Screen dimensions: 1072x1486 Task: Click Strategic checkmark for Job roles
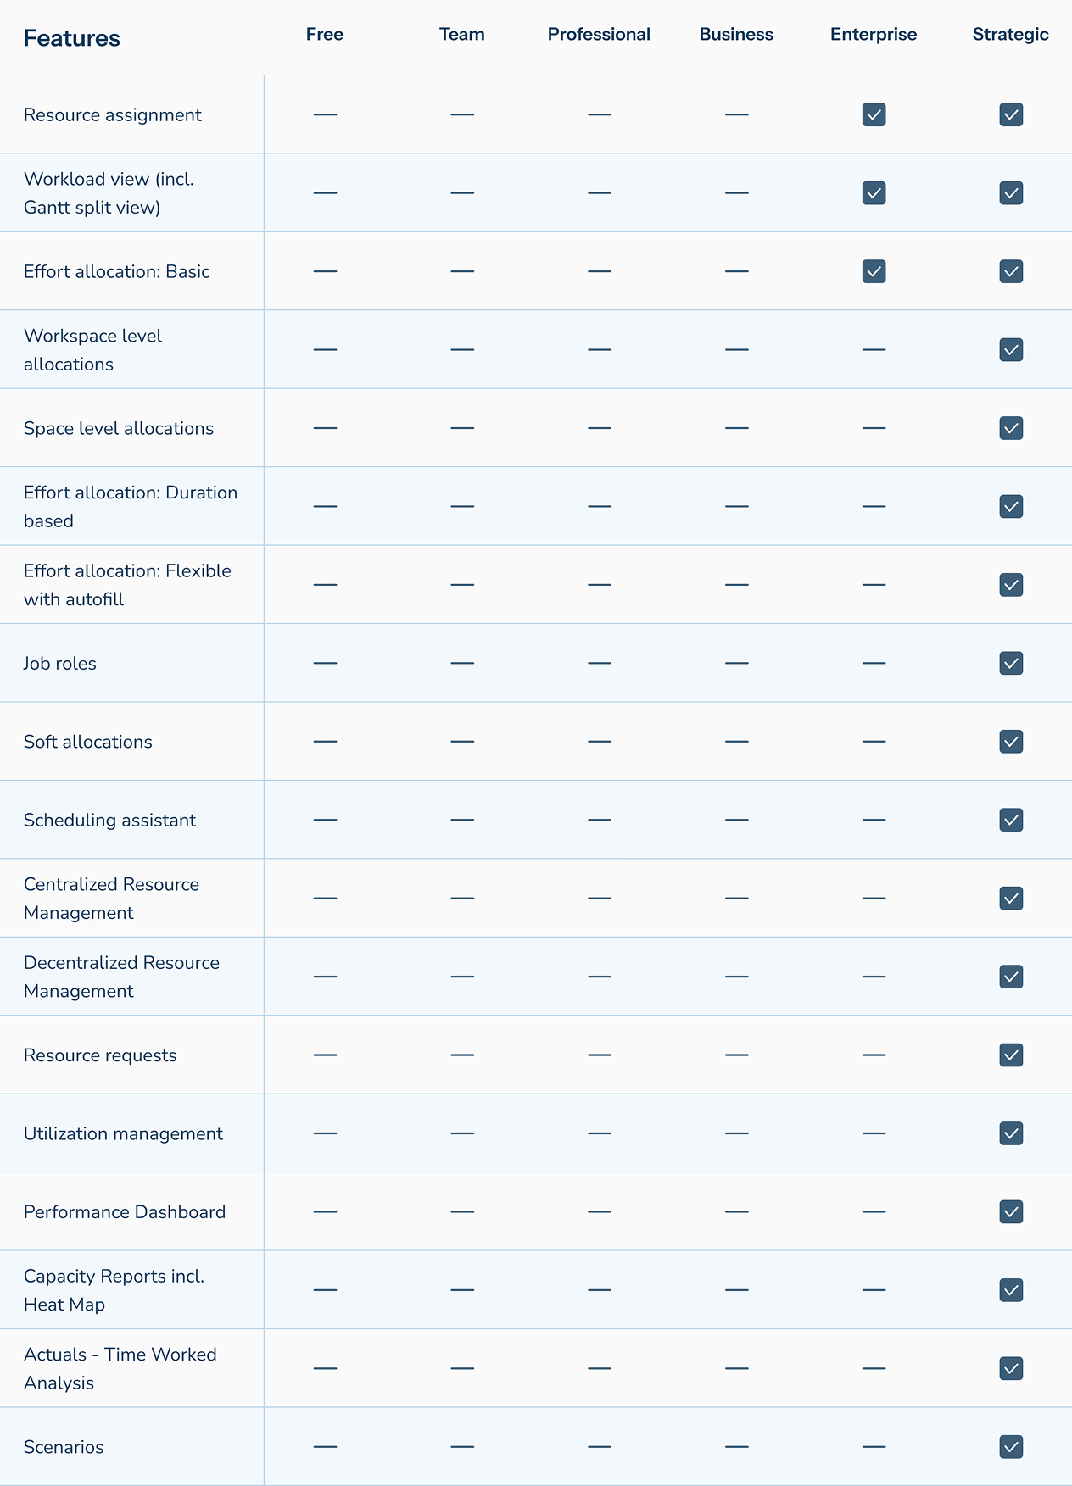point(1011,663)
